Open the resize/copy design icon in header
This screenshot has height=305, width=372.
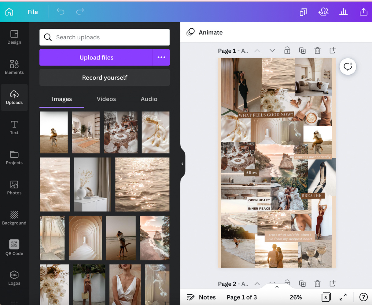[303, 12]
